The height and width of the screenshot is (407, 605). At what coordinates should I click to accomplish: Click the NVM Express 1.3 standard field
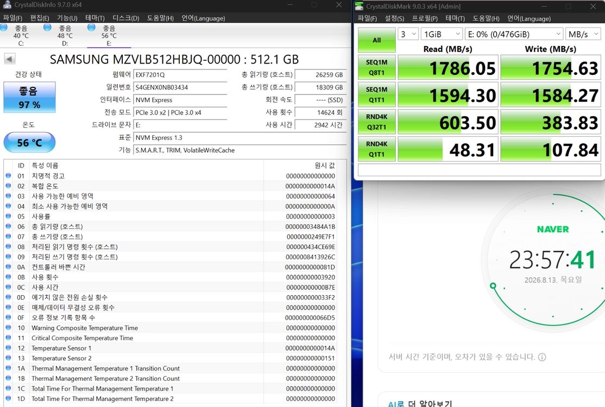click(x=240, y=138)
